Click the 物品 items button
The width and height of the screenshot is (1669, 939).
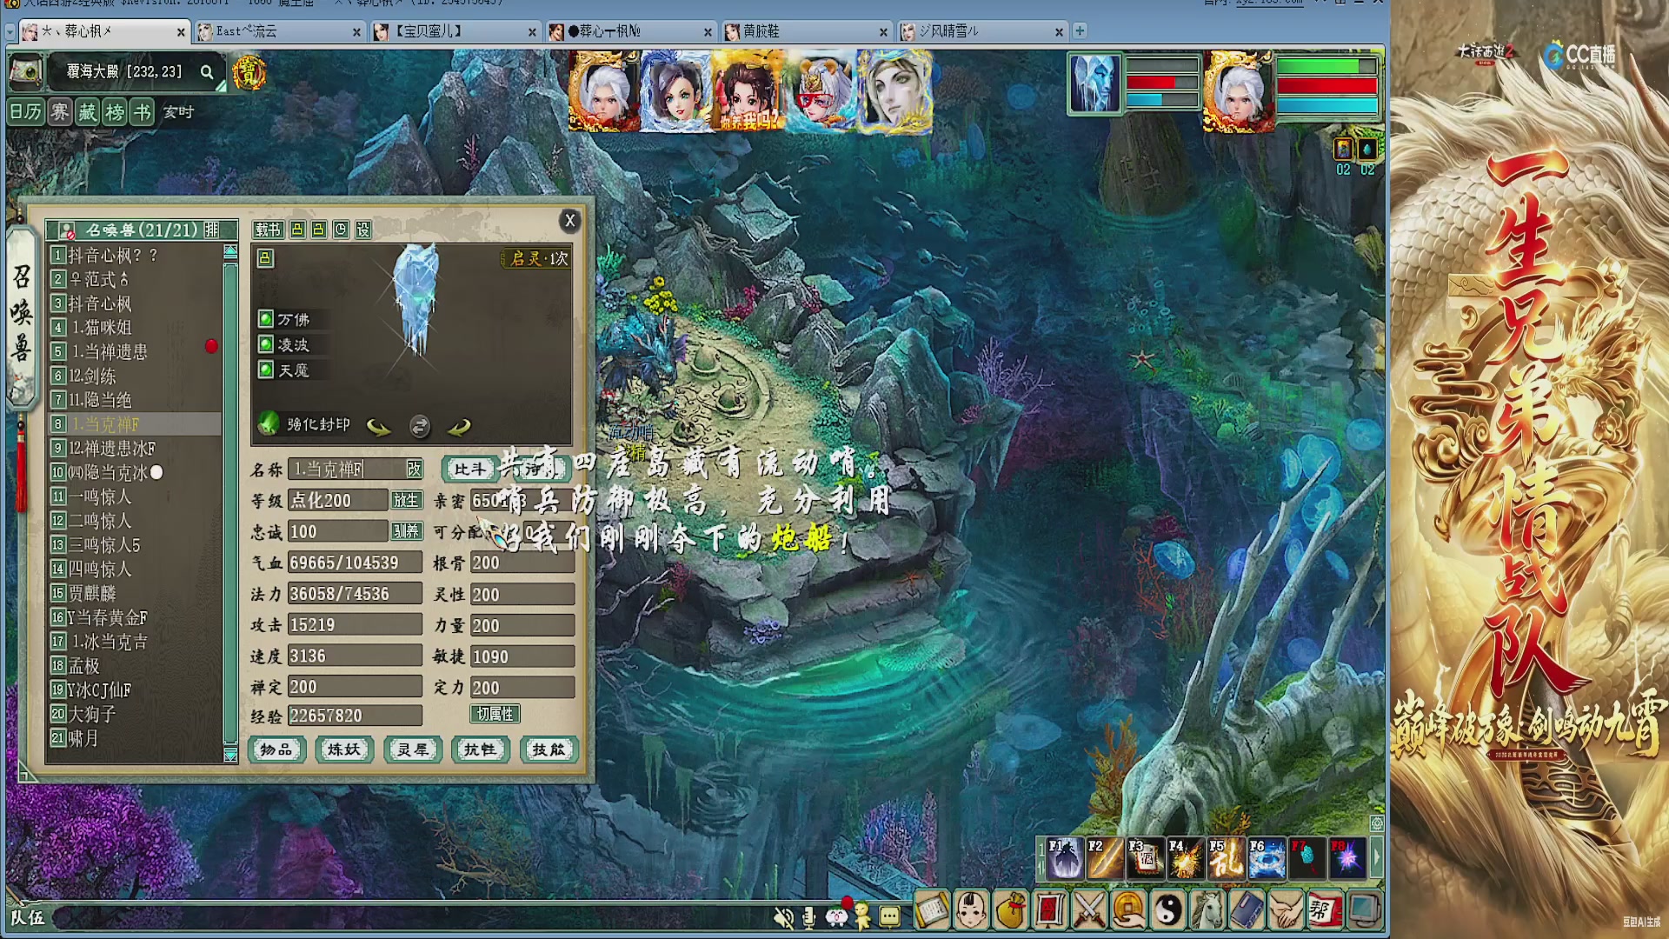pyautogui.click(x=276, y=749)
